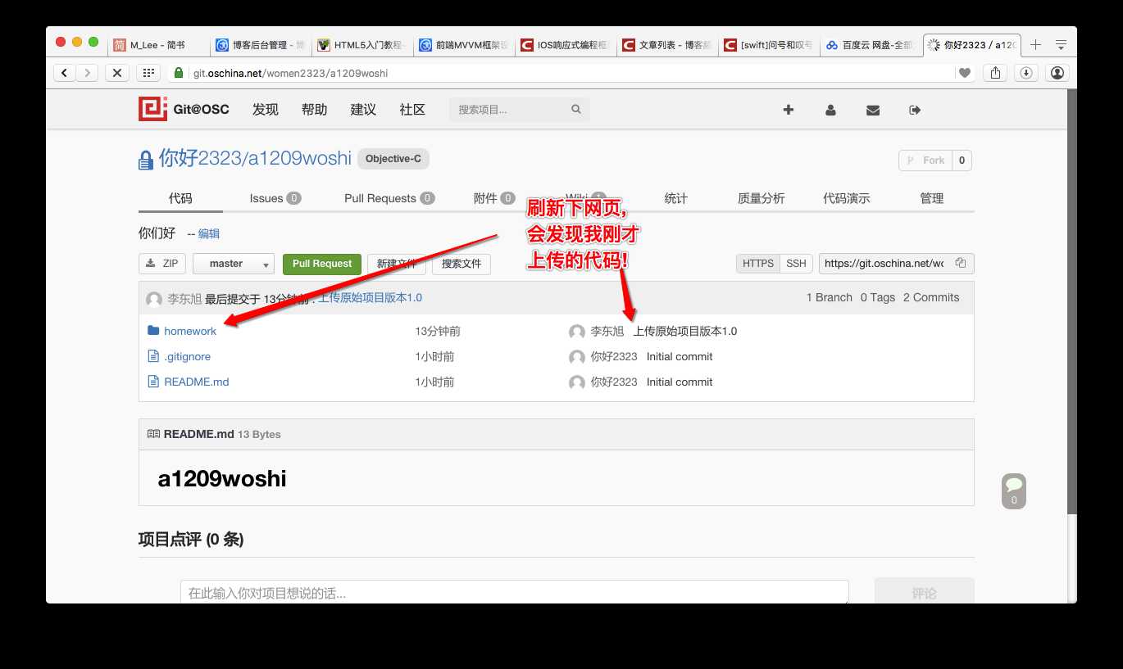1123x669 pixels.
Task: Click the homework folder icon
Action: 153,331
